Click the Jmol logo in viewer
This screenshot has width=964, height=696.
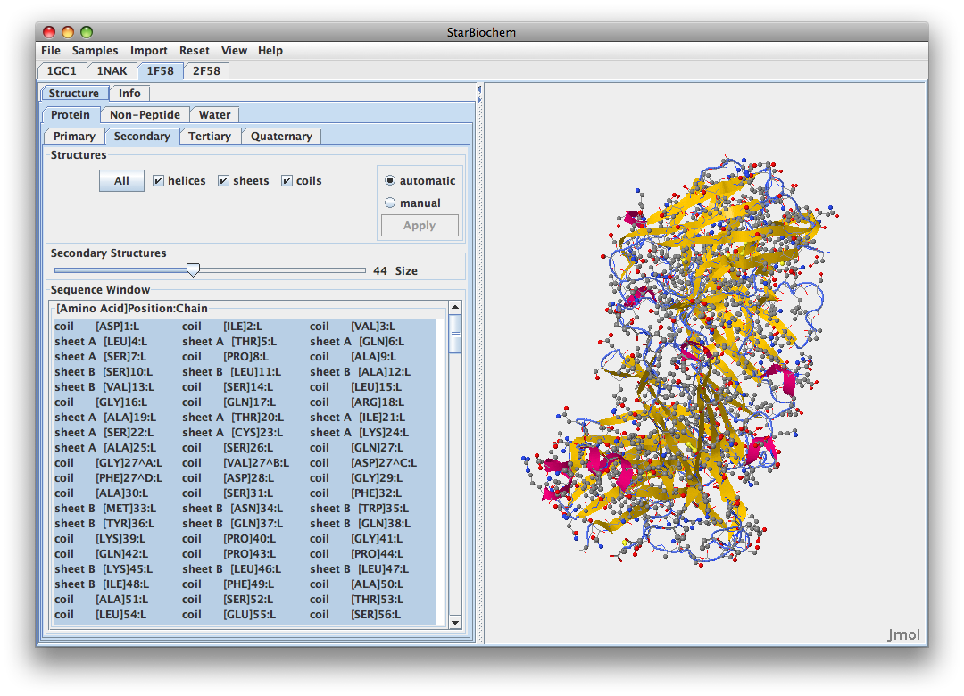903,635
